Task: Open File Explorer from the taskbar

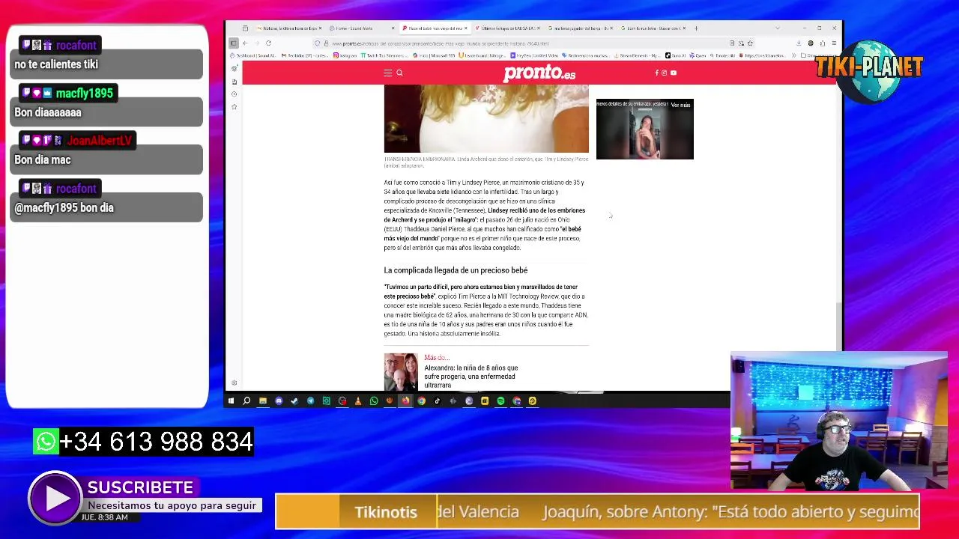Action: tap(262, 401)
